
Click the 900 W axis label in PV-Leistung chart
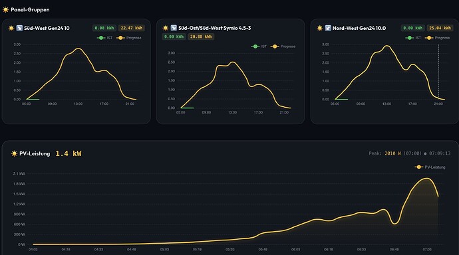pos(19,214)
